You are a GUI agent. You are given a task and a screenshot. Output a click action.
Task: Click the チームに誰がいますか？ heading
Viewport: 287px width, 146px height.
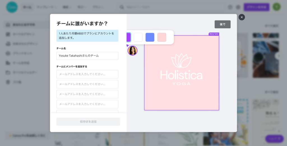click(x=82, y=24)
